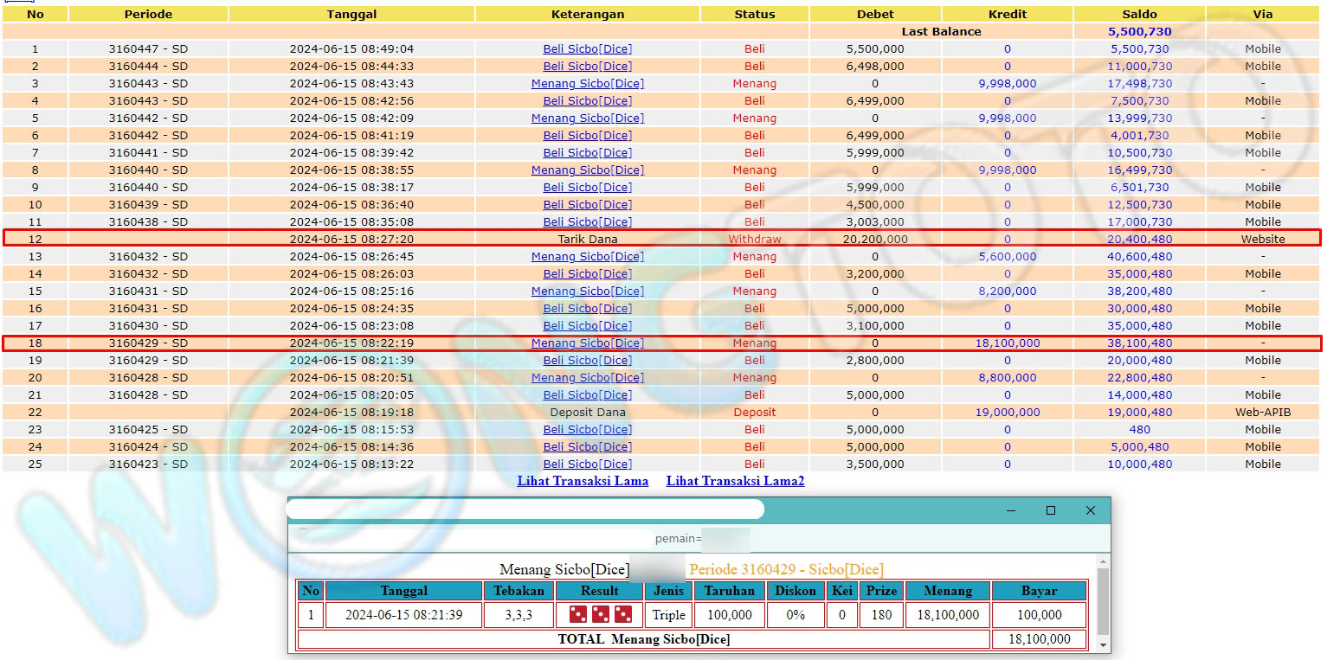Click the Last Balance amount 5,500,730
This screenshot has width=1327, height=660.
tap(1139, 31)
